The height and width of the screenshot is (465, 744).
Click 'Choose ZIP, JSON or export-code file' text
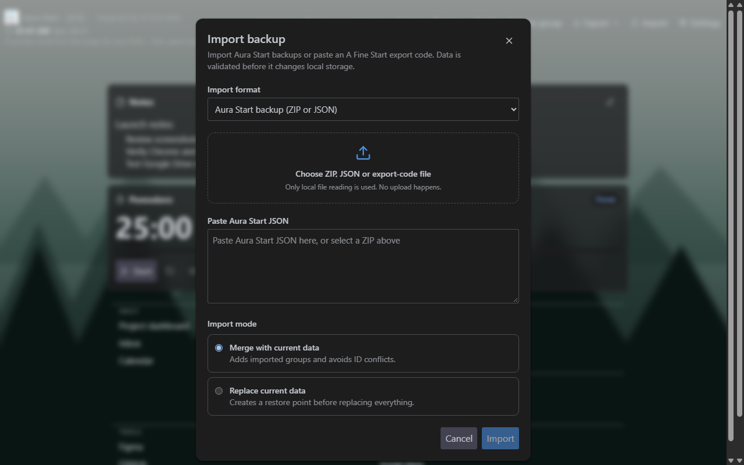pyautogui.click(x=363, y=174)
